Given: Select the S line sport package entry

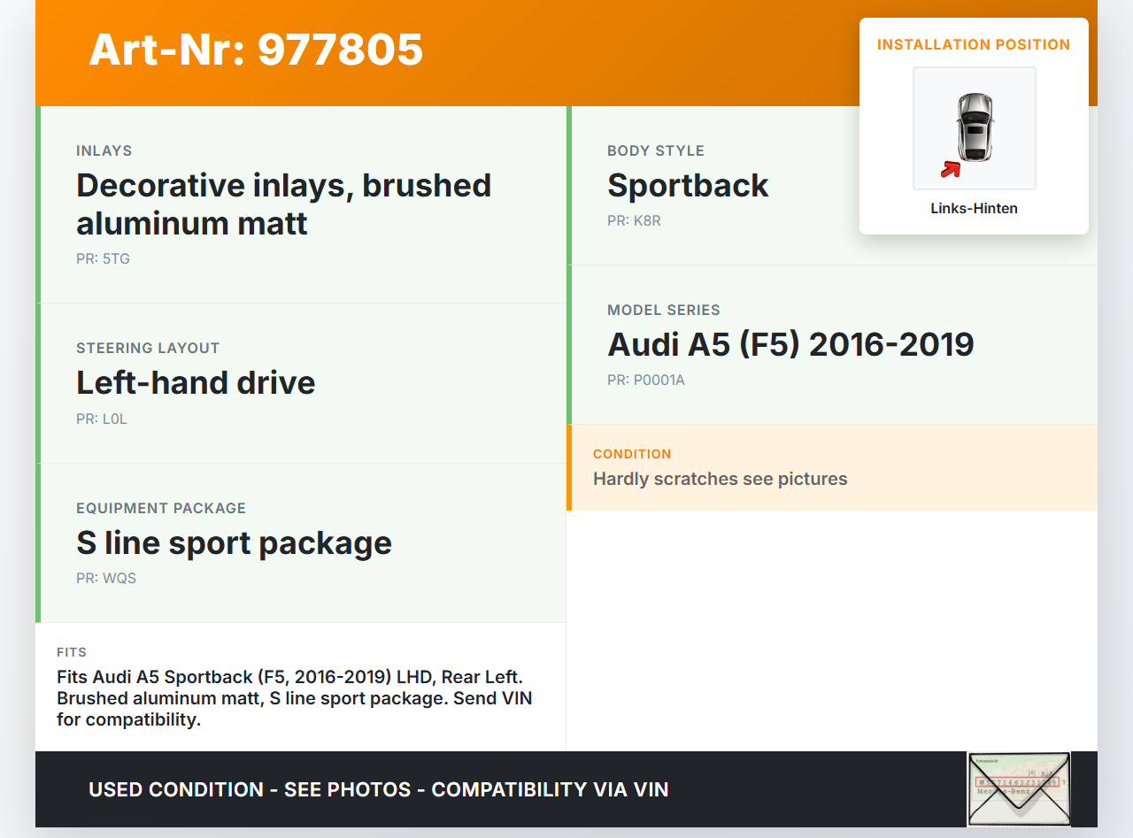Looking at the screenshot, I should point(234,543).
